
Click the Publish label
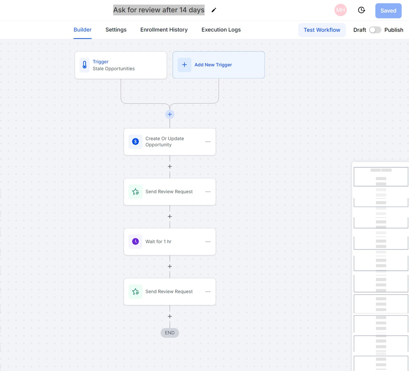coord(394,30)
